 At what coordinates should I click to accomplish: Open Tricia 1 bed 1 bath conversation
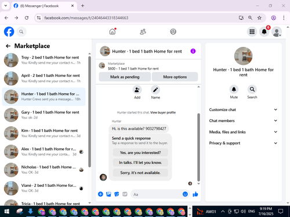coord(44,203)
